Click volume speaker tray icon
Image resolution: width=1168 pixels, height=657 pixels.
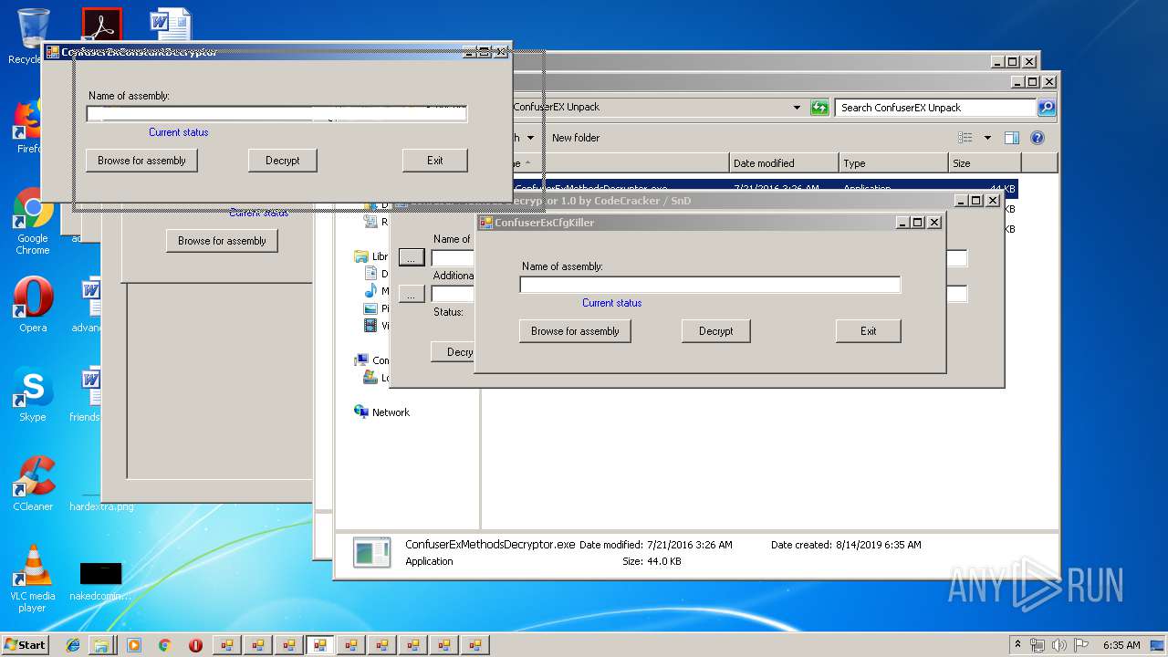tap(1059, 644)
